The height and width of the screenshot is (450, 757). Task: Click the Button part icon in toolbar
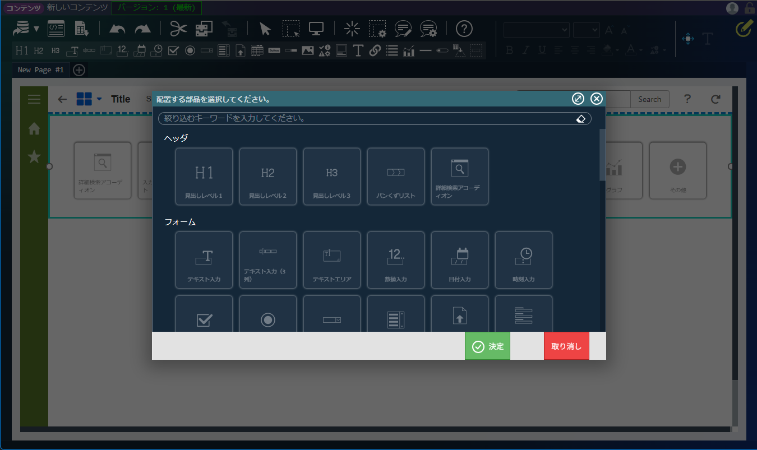tap(274, 50)
